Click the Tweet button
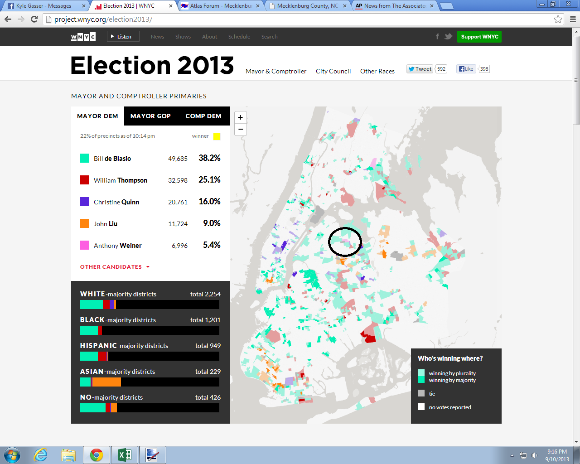580x464 pixels. point(420,69)
